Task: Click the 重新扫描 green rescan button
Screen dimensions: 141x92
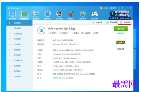Action: pyautogui.click(x=121, y=29)
